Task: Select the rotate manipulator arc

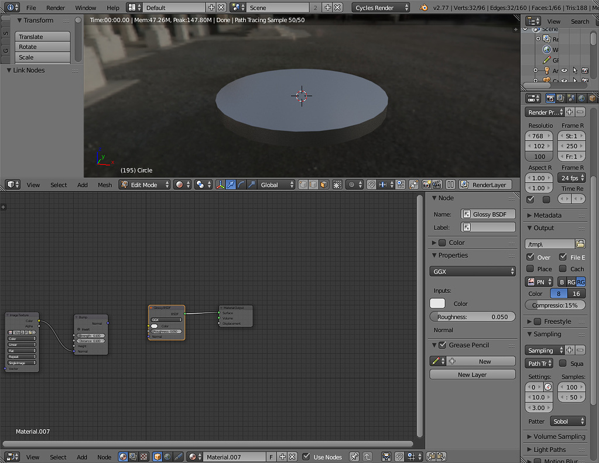Action: 241,185
